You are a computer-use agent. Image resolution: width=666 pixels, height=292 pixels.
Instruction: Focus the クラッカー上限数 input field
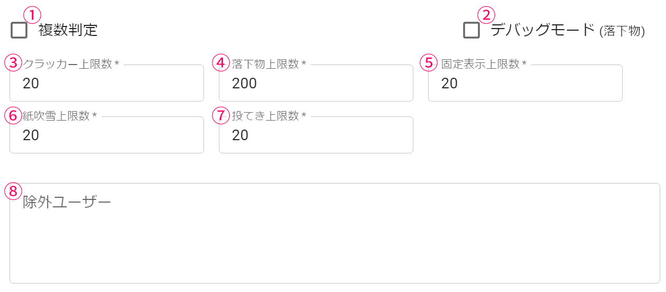tap(107, 84)
